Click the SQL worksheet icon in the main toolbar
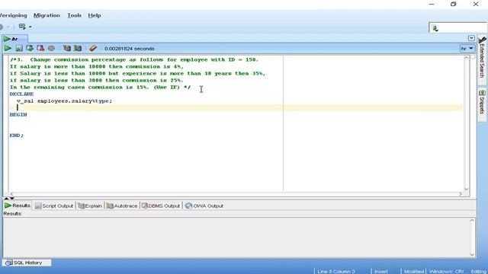Image resolution: width=488 pixels, height=274 pixels. pyautogui.click(x=22, y=27)
